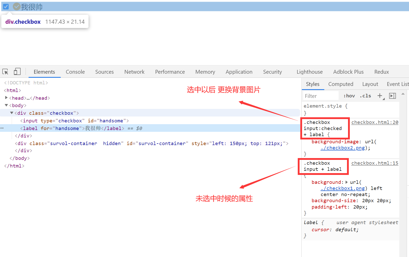The width and height of the screenshot is (409, 257).
Task: Collapse the body element node
Action: 6,105
